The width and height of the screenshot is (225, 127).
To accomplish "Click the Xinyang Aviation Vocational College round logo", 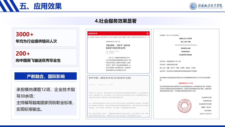I will [193, 6].
